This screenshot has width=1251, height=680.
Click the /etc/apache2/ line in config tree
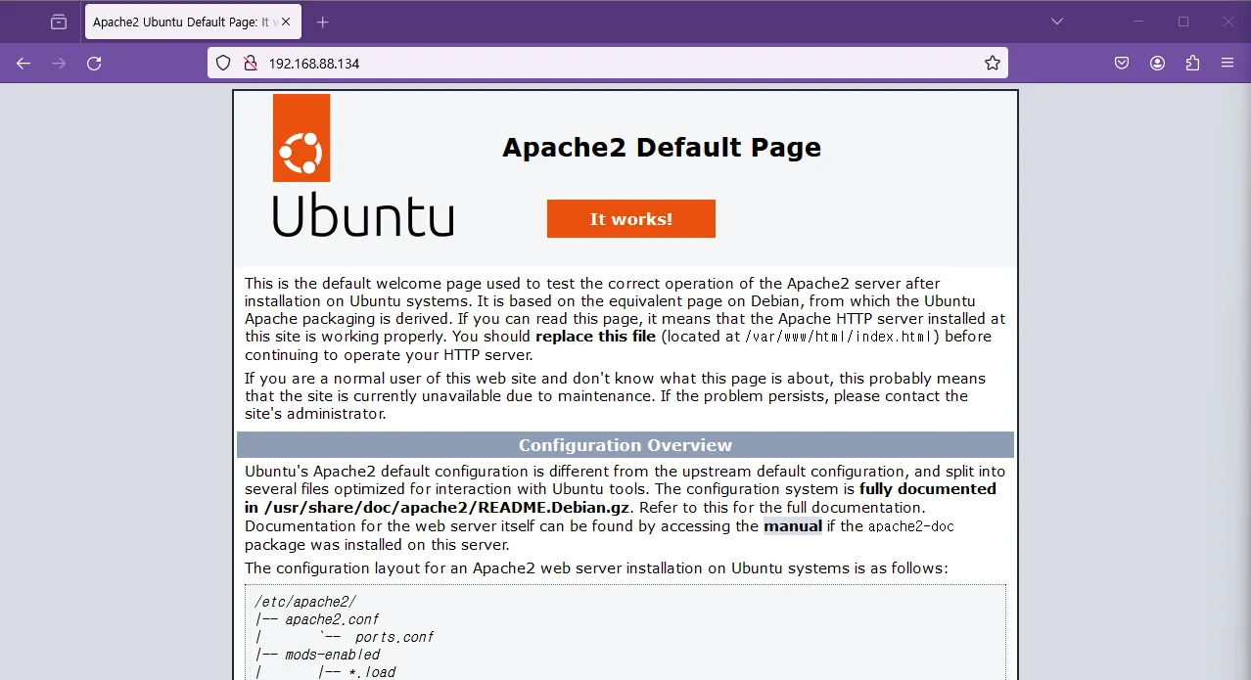pyautogui.click(x=305, y=602)
